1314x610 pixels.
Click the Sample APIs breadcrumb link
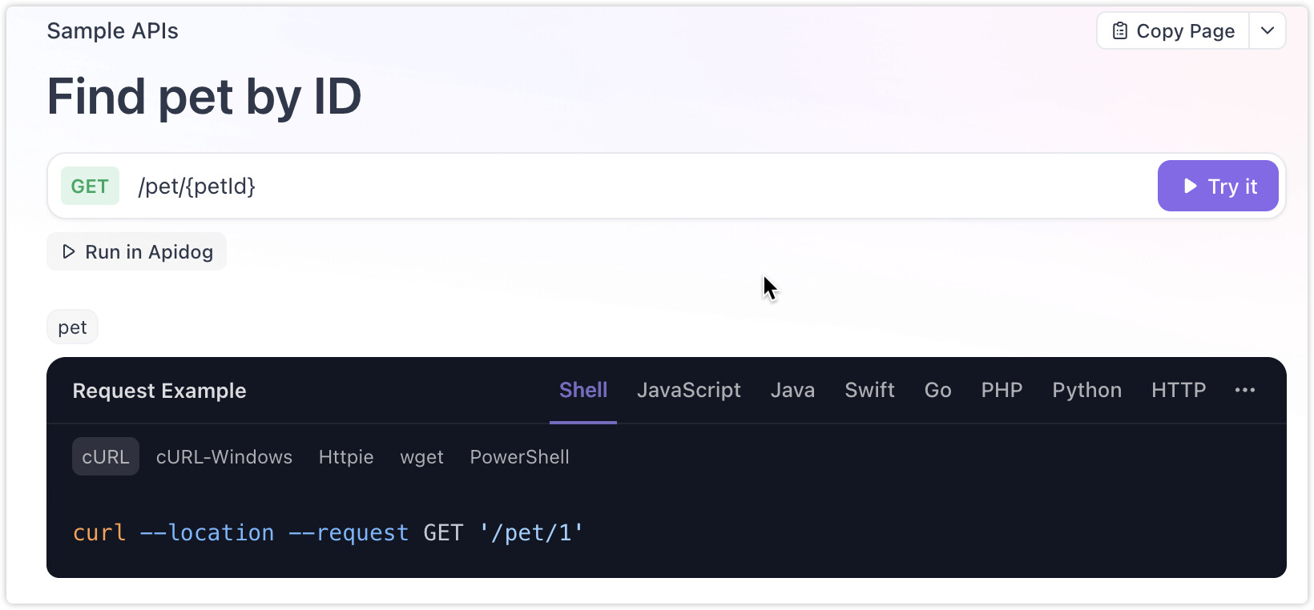[112, 30]
